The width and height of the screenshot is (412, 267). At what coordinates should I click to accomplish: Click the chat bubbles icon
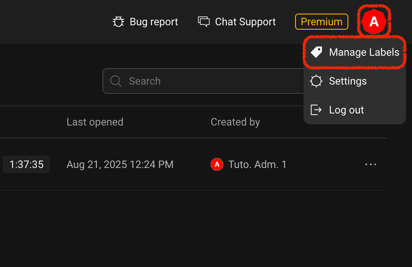pos(204,22)
